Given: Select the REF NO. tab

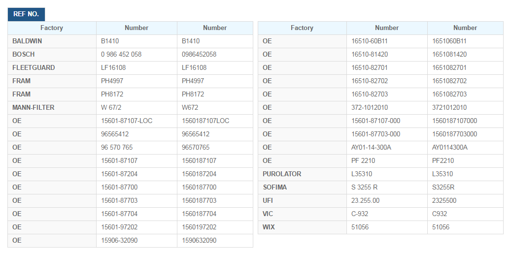Looking at the screenshot, I should [26, 14].
